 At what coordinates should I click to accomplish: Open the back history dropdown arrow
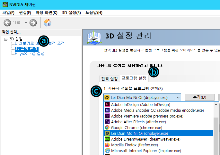(26, 23)
